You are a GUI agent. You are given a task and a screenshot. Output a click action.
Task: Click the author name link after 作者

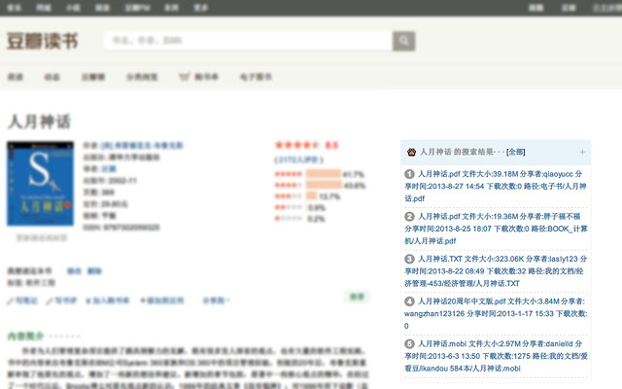[x=142, y=145]
